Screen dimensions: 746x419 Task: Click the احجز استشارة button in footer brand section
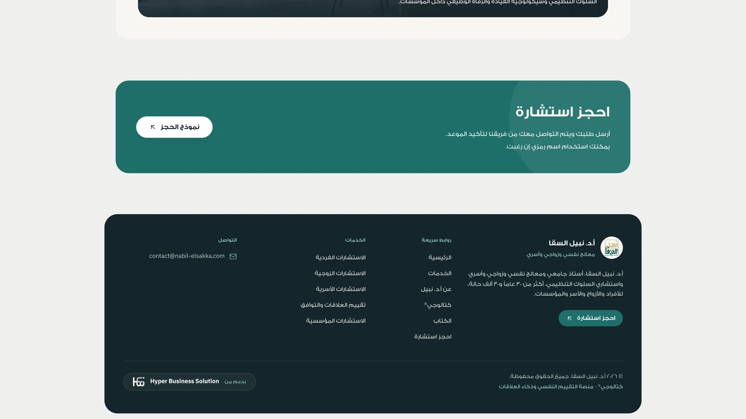(591, 318)
